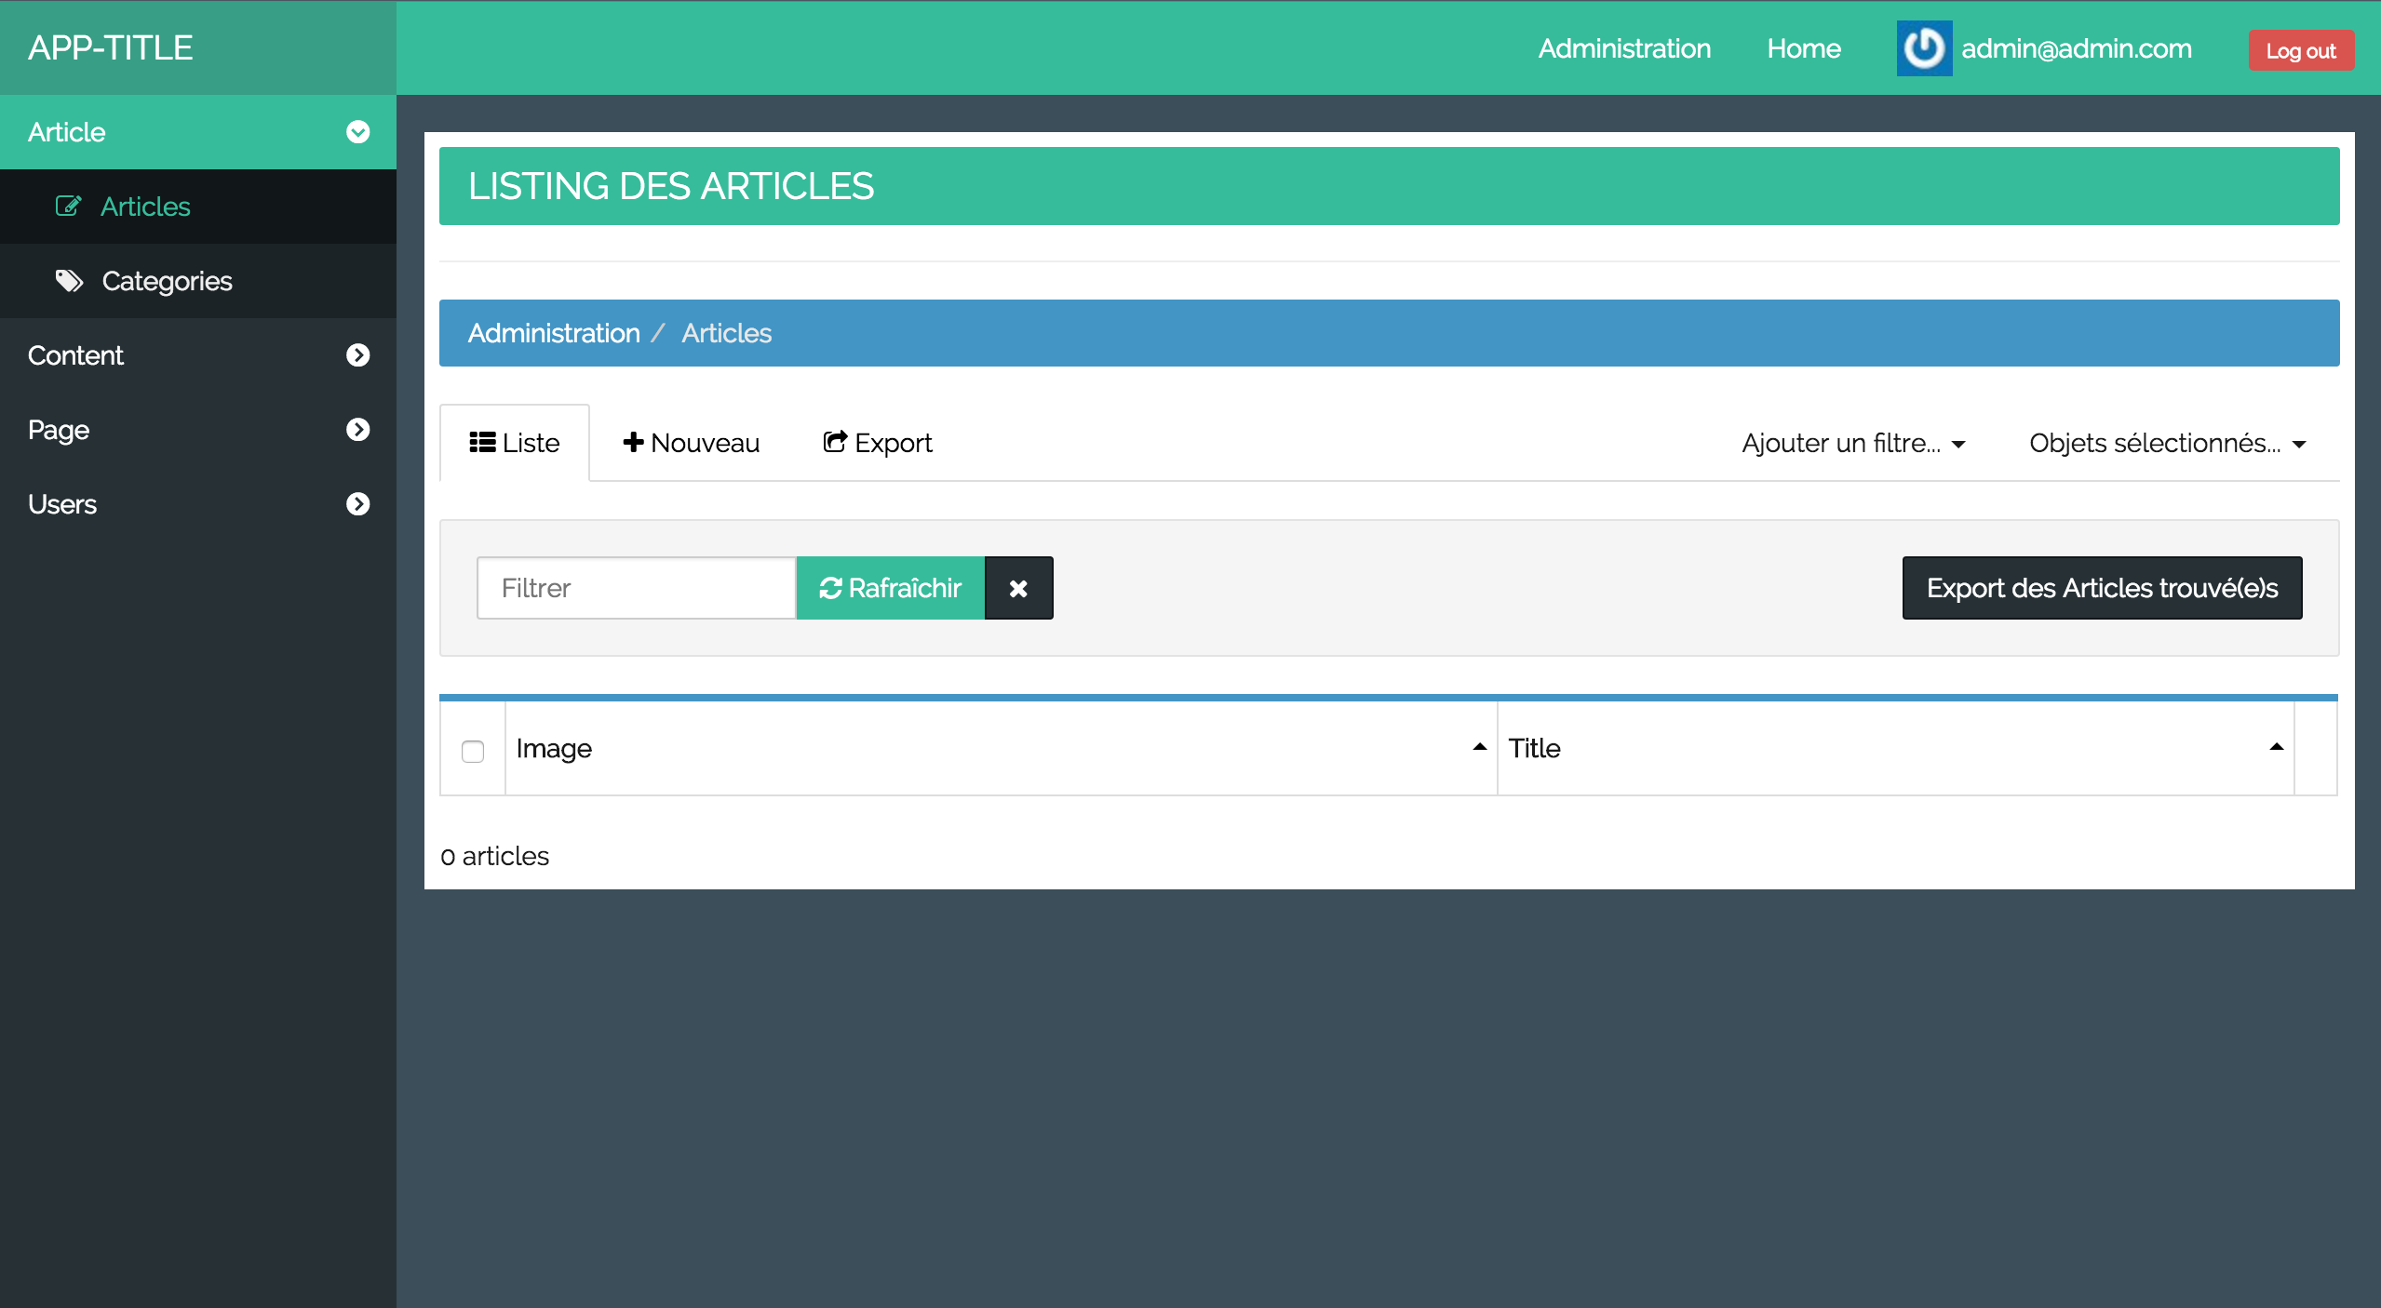Image resolution: width=2381 pixels, height=1308 pixels.
Task: Click the Administration breadcrumb link
Action: (x=554, y=333)
